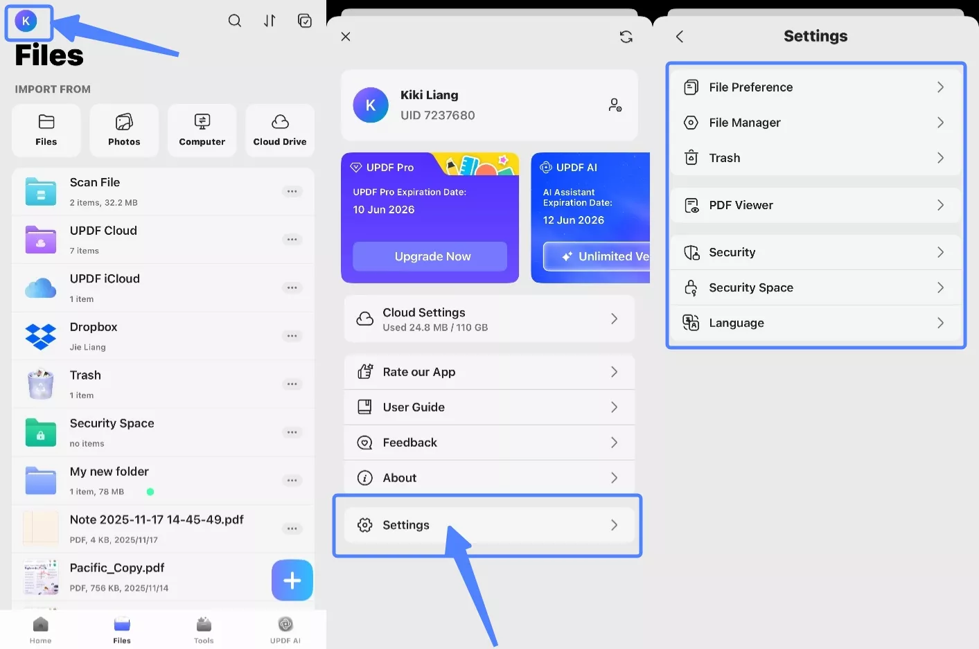The image size is (979, 649).
Task: Tap the refresh sync icon
Action: (626, 37)
